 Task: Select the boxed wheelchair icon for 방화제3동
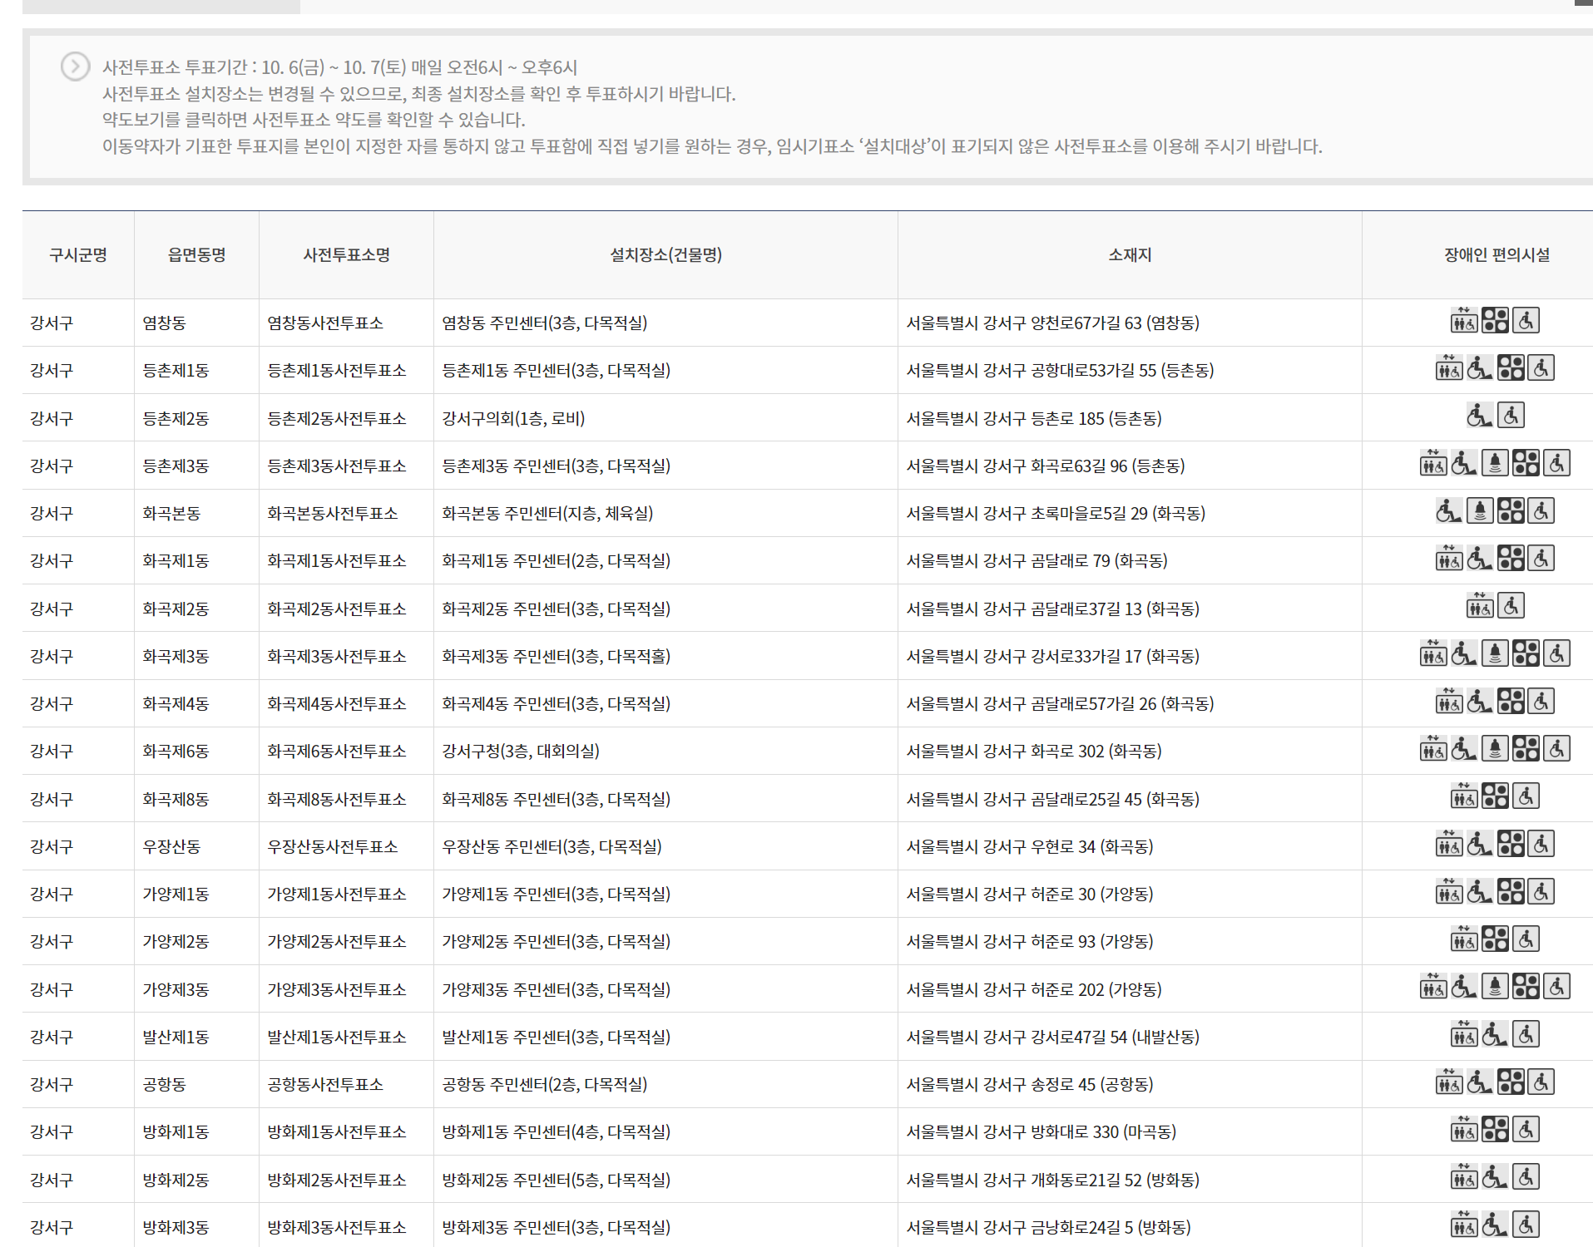tap(1526, 1225)
